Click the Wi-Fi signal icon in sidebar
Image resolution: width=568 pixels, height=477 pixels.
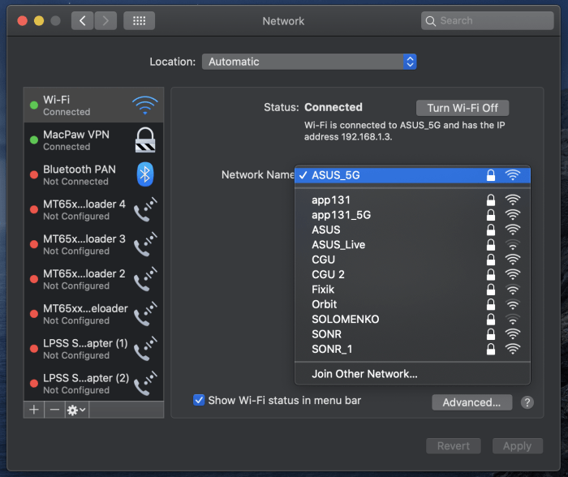(145, 105)
